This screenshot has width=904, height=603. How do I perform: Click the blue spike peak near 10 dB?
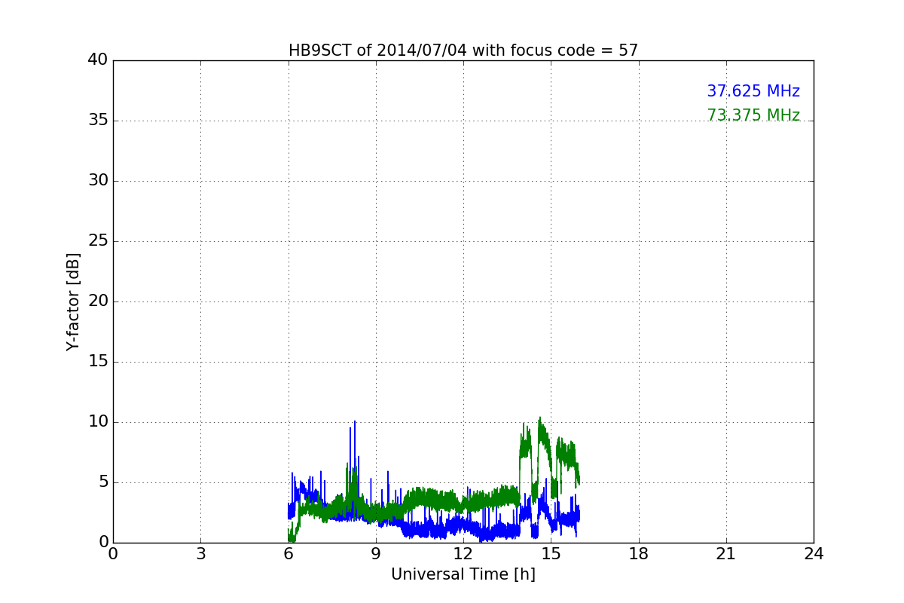tap(355, 422)
